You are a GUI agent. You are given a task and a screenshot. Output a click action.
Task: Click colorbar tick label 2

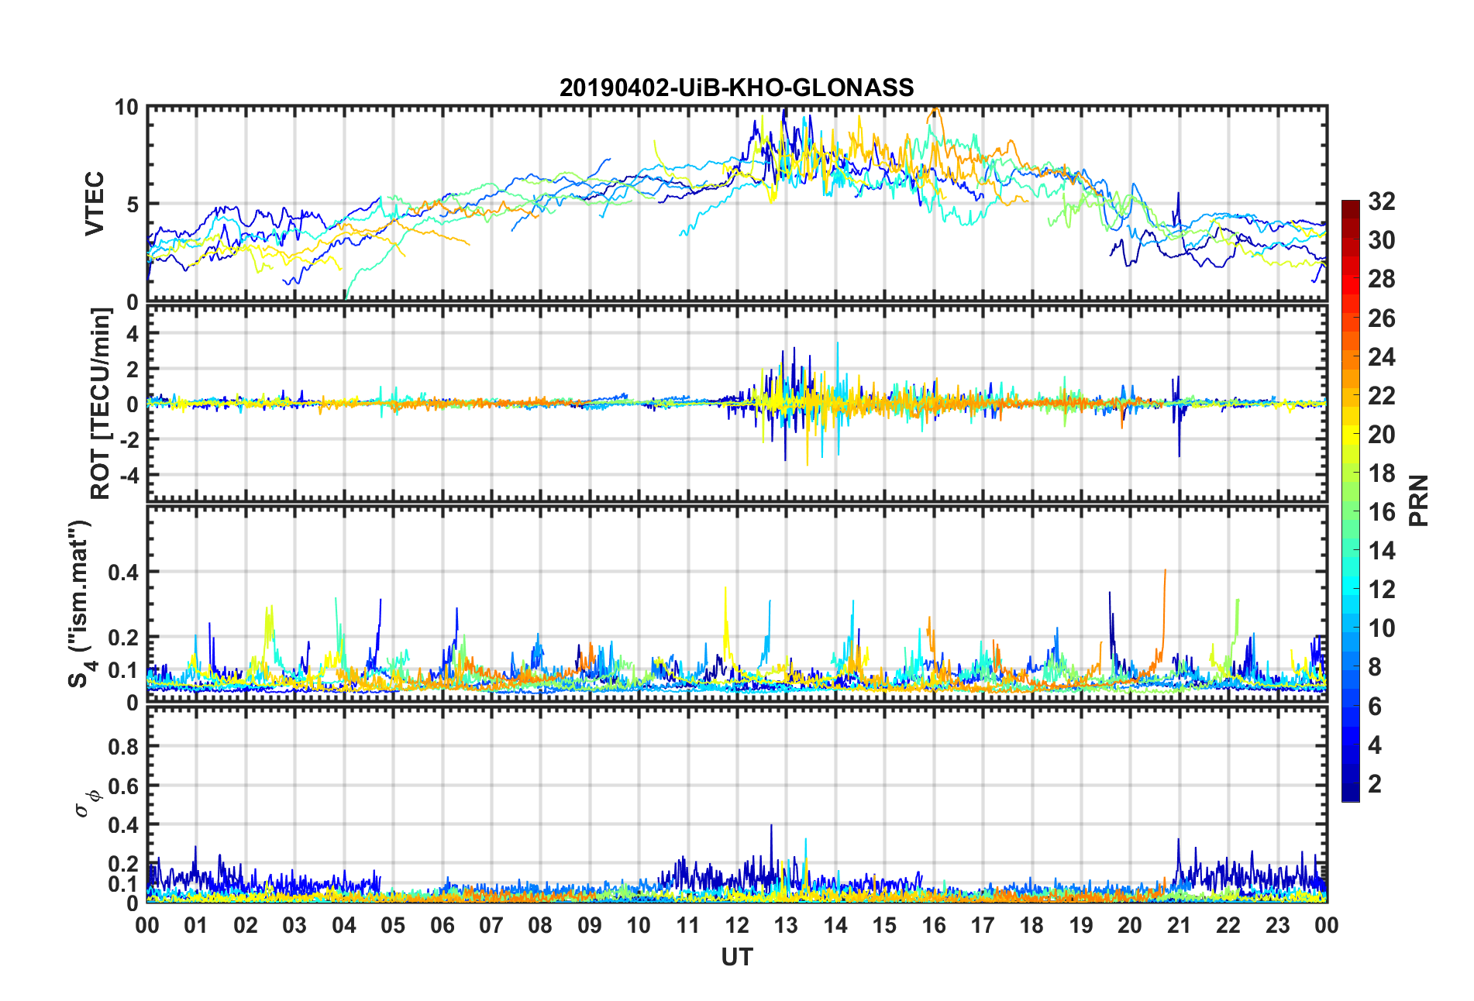1375,784
